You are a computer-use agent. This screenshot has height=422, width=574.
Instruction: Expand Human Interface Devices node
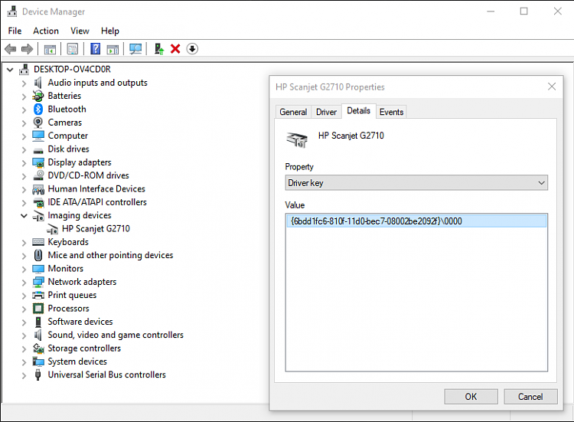[24, 190]
